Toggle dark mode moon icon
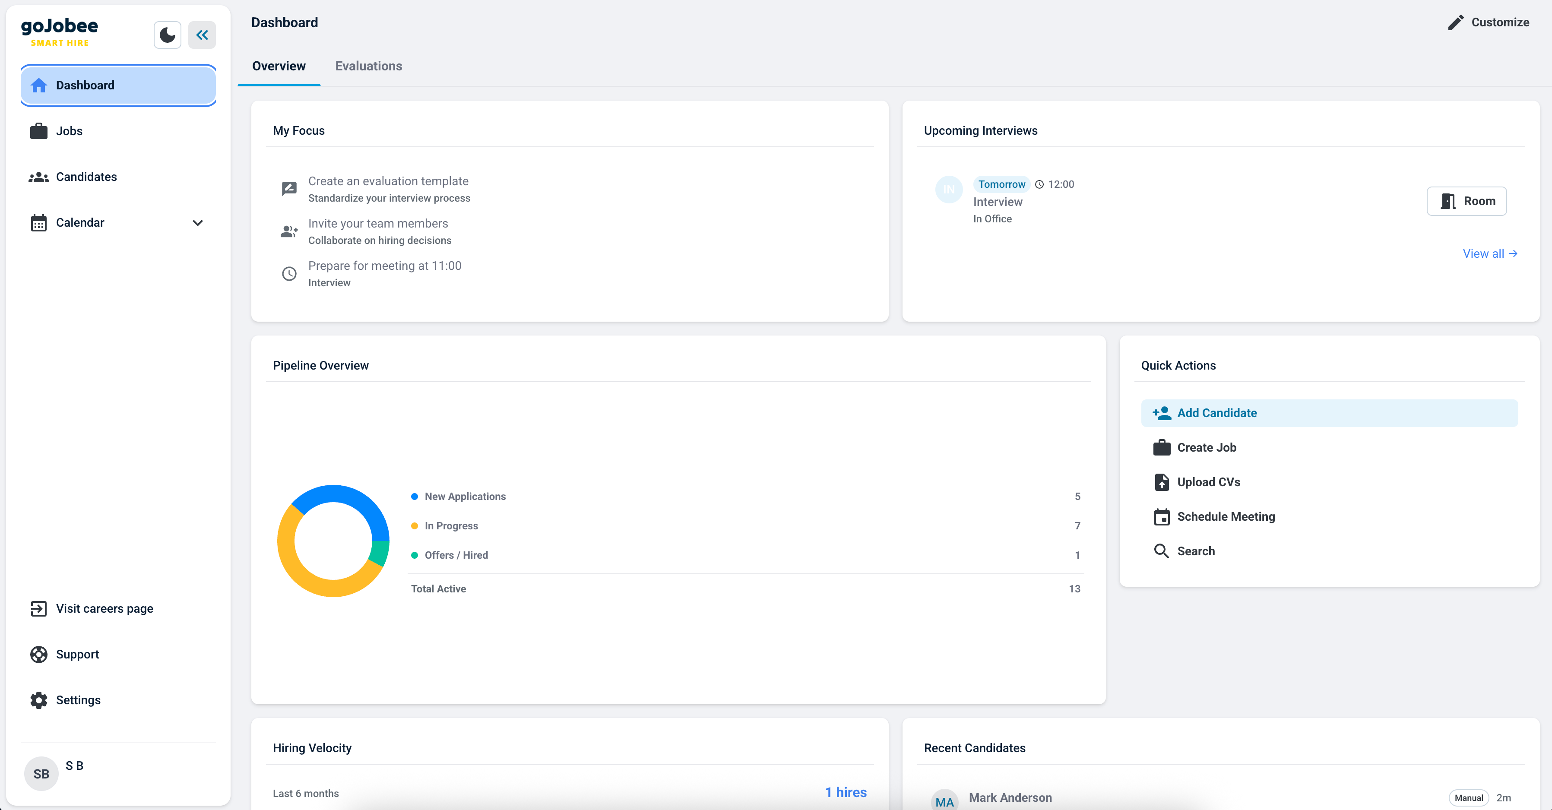Viewport: 1552px width, 810px height. pyautogui.click(x=167, y=35)
